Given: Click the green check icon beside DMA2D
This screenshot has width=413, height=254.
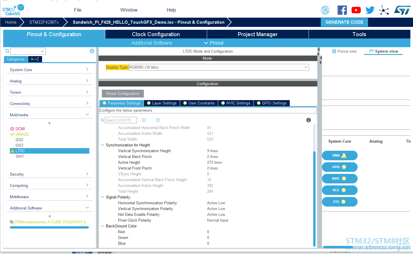Looking at the screenshot, I should click(12, 134).
